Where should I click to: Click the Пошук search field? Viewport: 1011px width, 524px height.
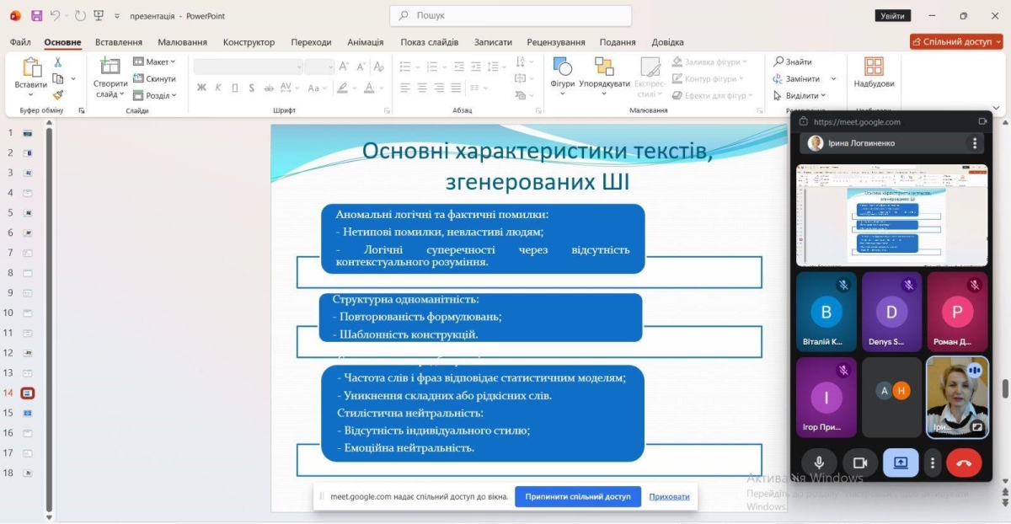point(511,15)
